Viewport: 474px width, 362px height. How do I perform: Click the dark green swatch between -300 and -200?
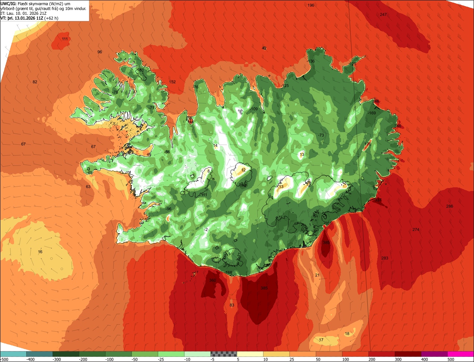tap(66, 353)
